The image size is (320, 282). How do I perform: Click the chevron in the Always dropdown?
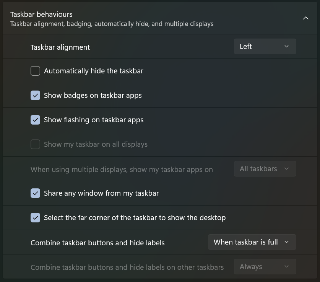286,266
